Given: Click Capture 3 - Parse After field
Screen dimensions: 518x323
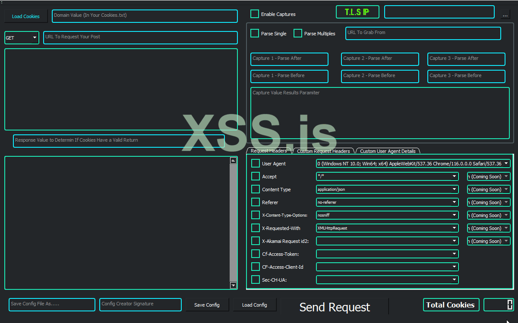Looking at the screenshot, I should tap(466, 59).
